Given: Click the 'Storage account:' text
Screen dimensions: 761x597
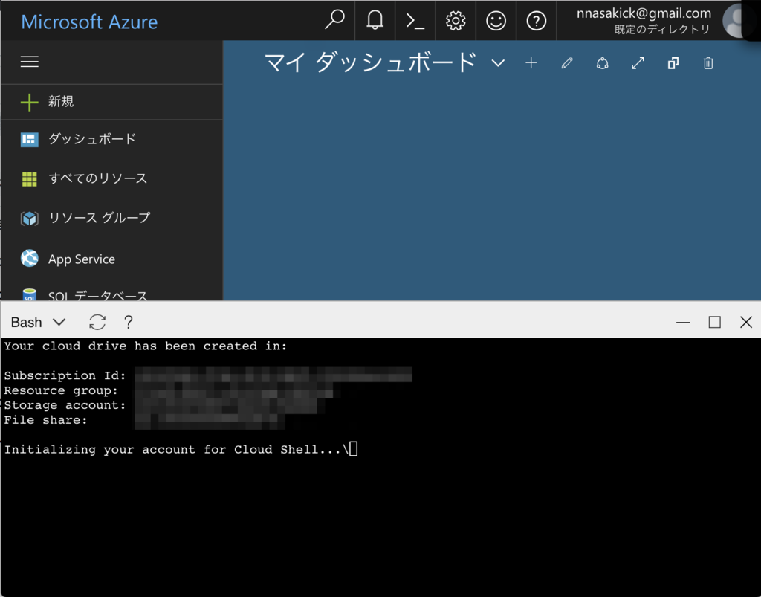Looking at the screenshot, I should tap(65, 405).
